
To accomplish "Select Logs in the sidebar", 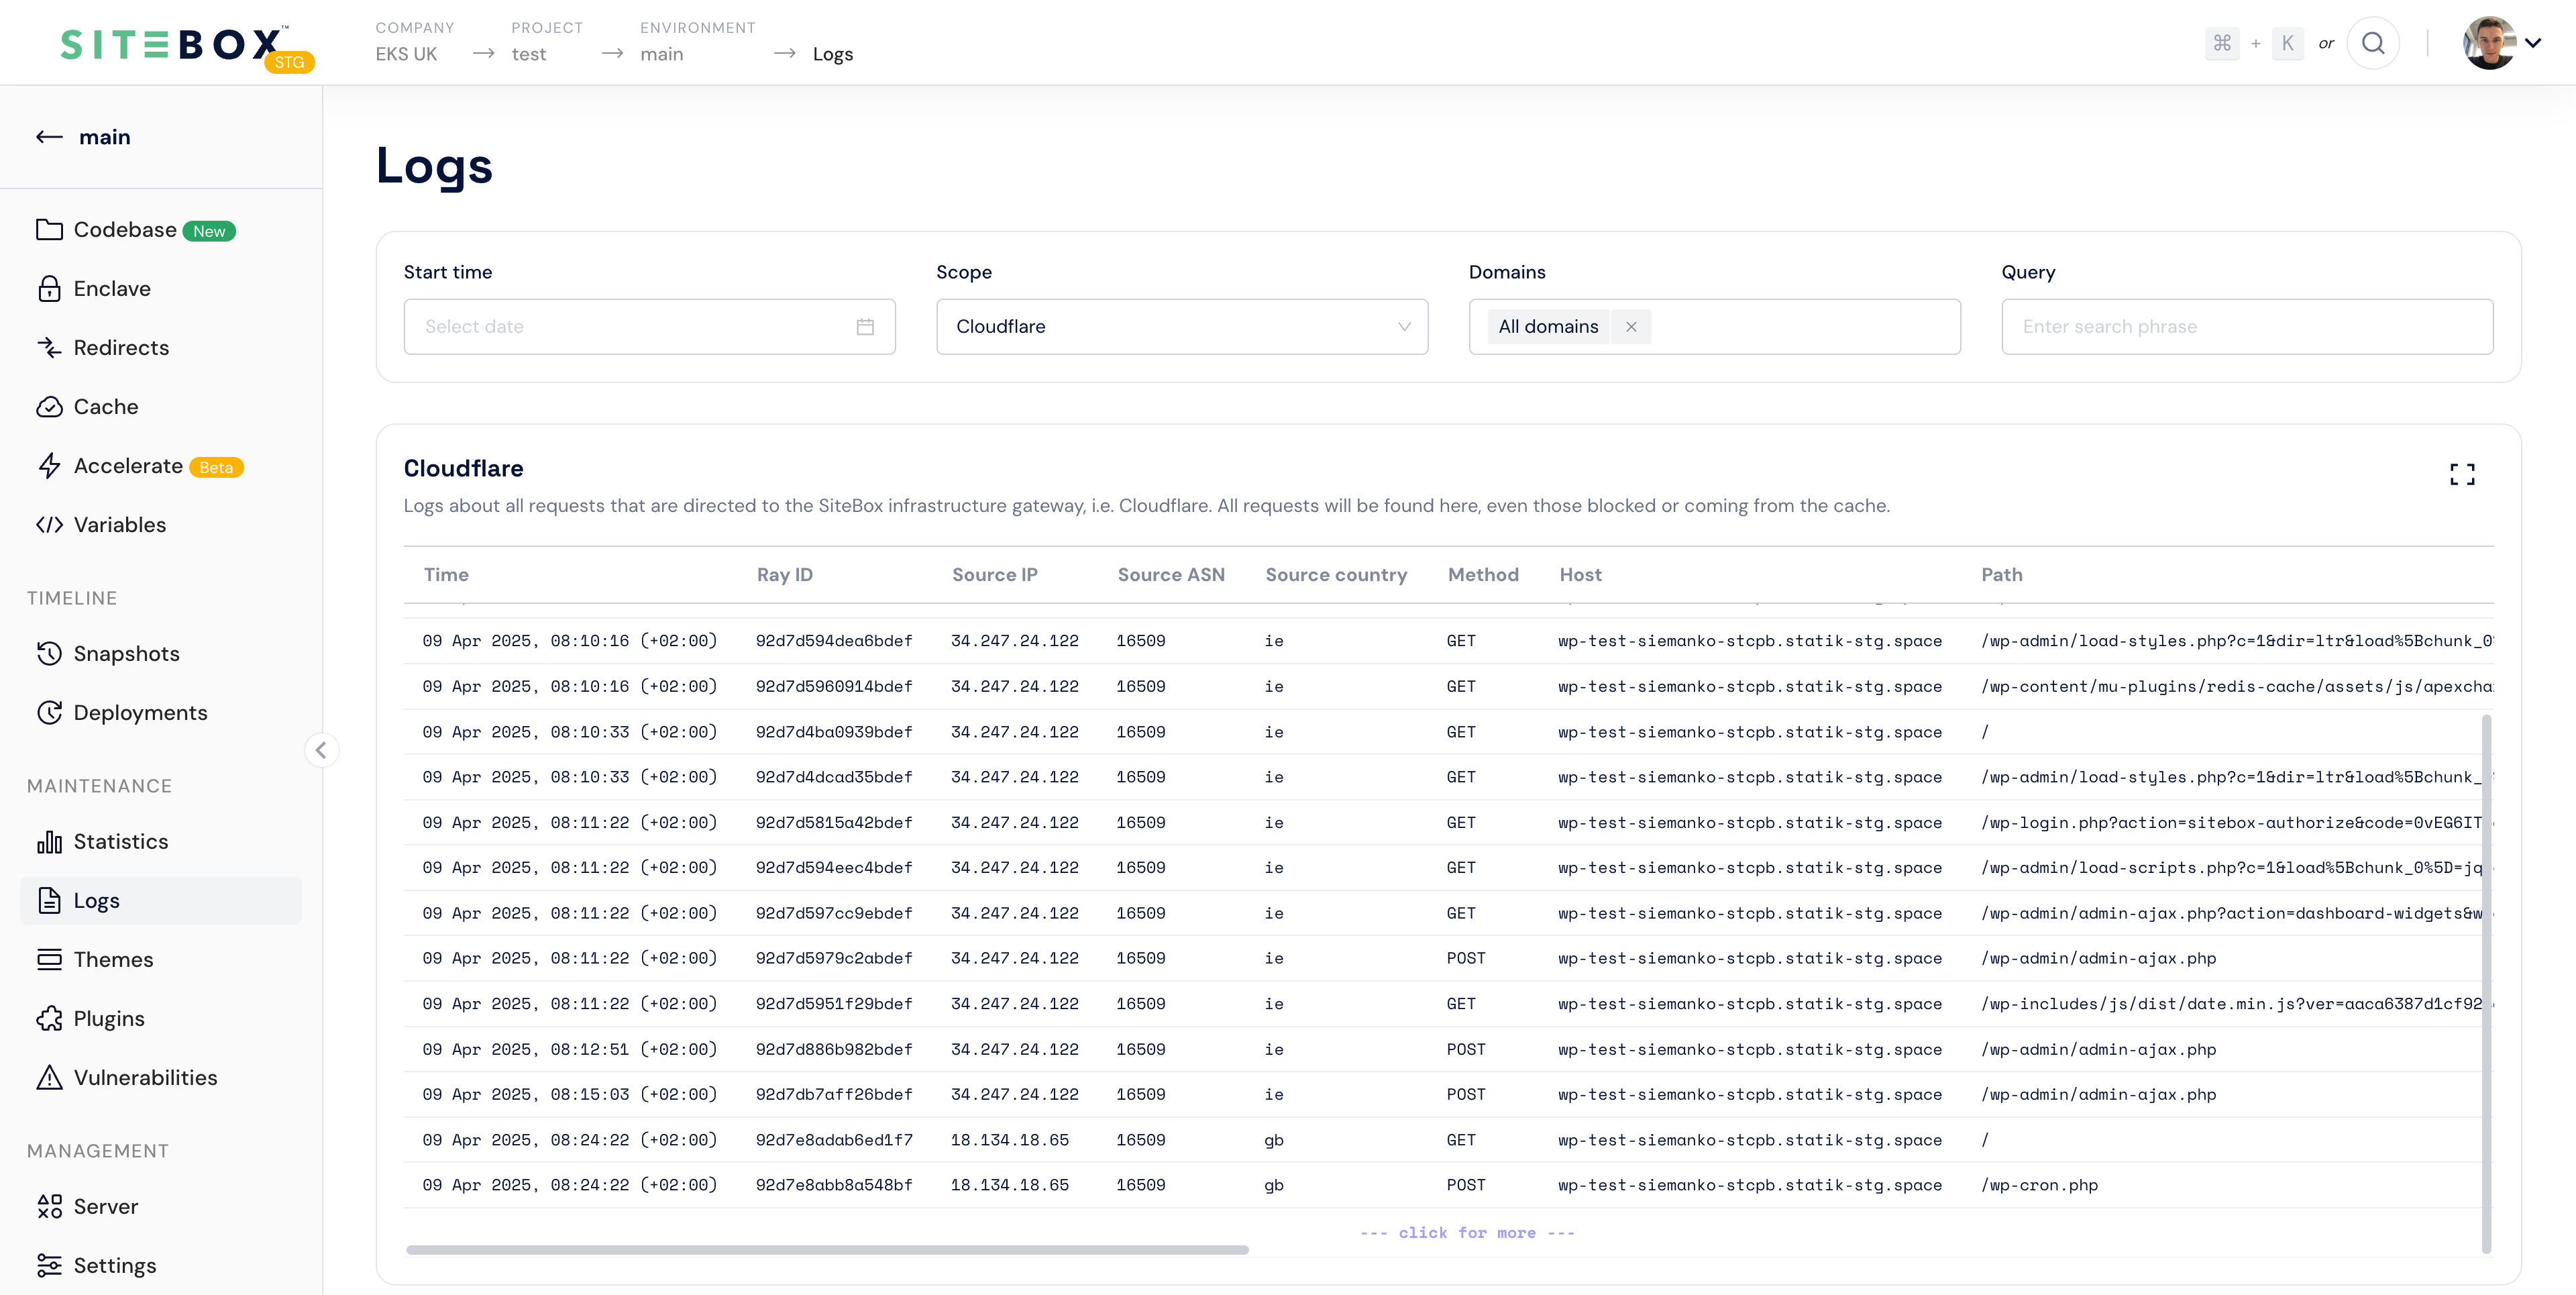I will [160, 901].
